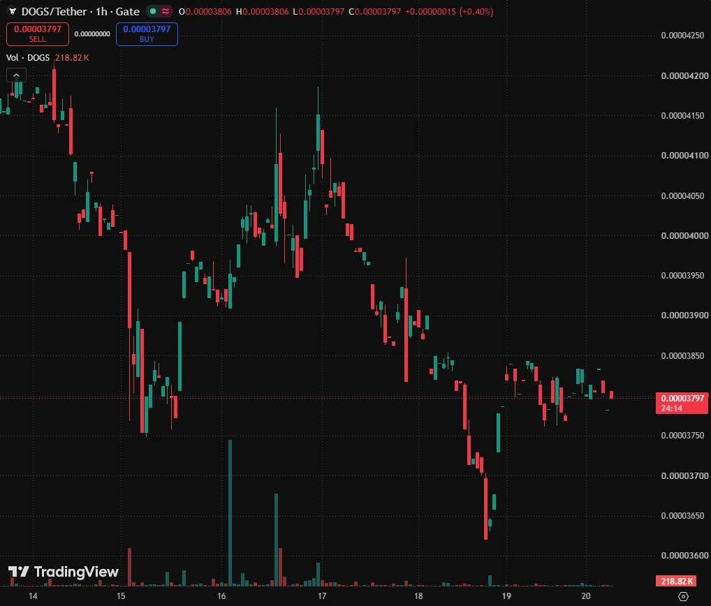The image size is (711, 606).
Task: Click price axis label 0.00004100
Action: tap(684, 156)
